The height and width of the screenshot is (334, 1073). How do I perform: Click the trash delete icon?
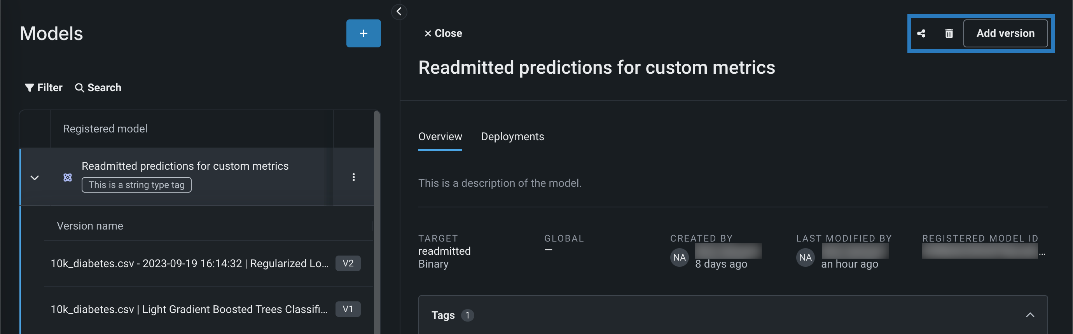(x=949, y=34)
